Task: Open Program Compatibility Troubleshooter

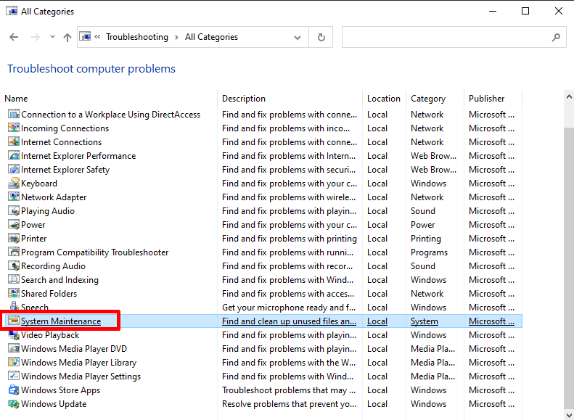Action: pyautogui.click(x=94, y=252)
